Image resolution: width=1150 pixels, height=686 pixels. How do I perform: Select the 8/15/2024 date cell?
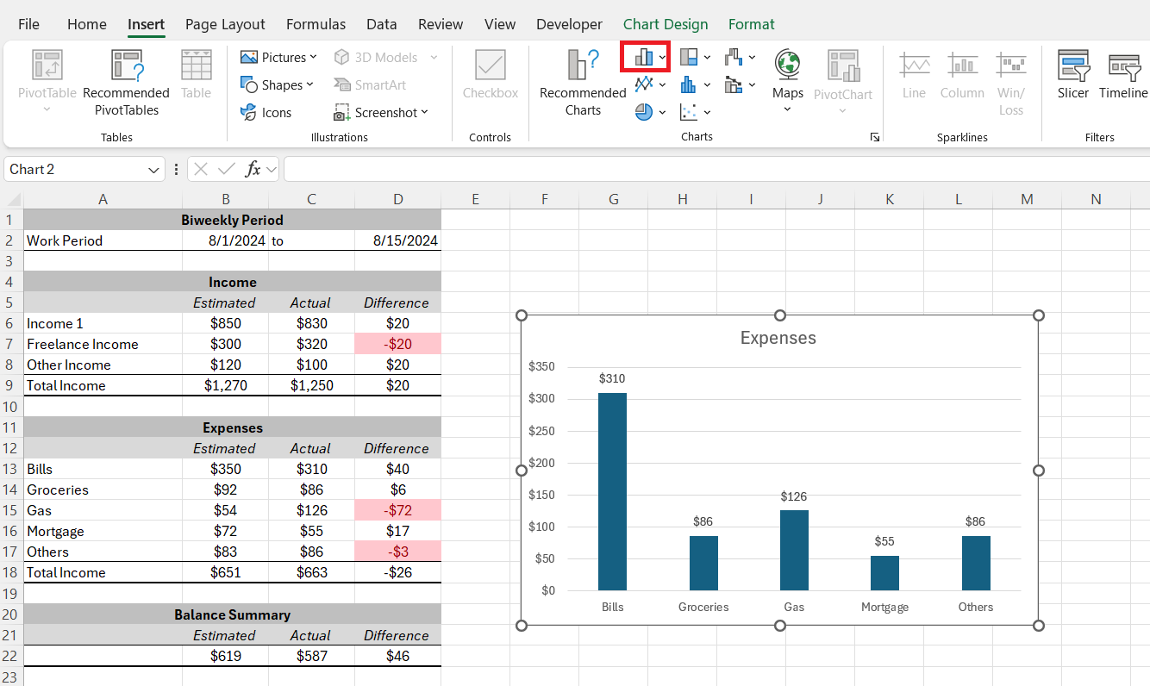[397, 240]
